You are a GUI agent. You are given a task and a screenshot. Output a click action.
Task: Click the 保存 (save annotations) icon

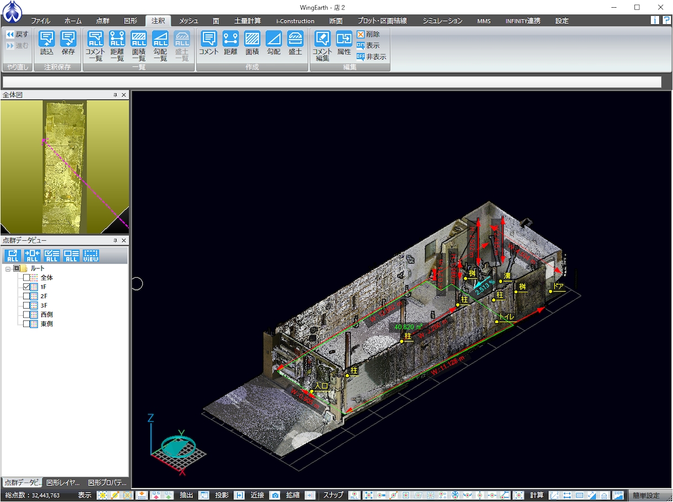pos(68,43)
